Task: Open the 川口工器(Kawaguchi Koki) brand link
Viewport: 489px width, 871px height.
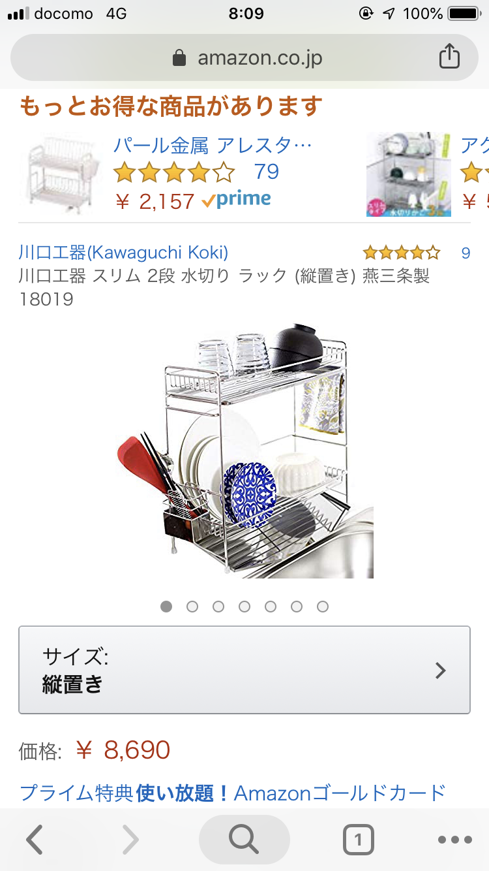Action: [123, 252]
